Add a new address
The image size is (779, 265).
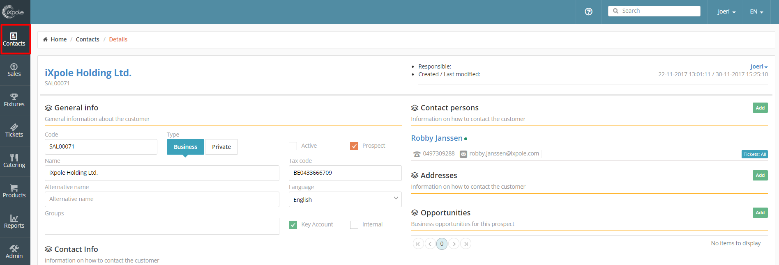pyautogui.click(x=760, y=175)
